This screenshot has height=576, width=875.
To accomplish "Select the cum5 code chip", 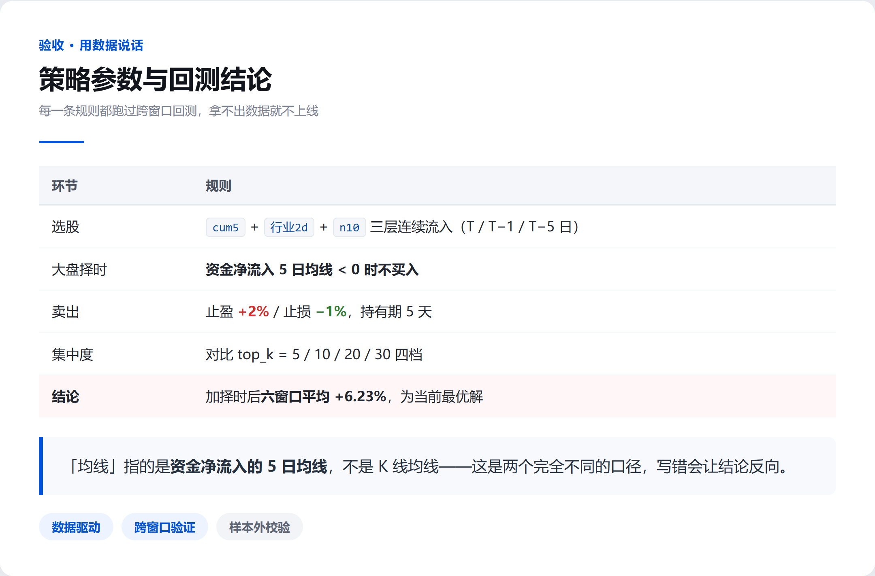I will [226, 227].
